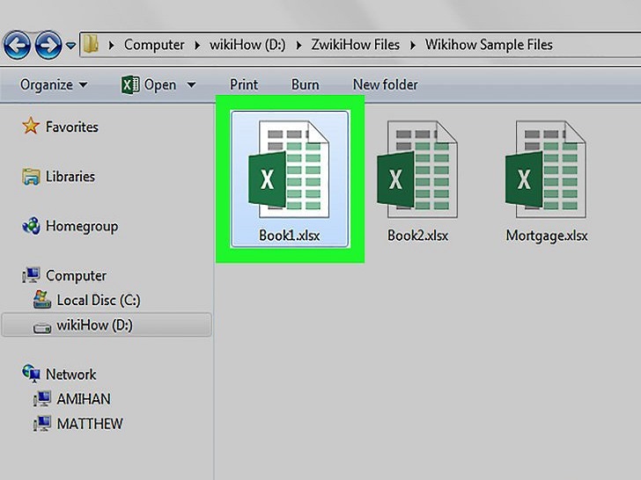Click the Network globe icon

[x=31, y=374]
